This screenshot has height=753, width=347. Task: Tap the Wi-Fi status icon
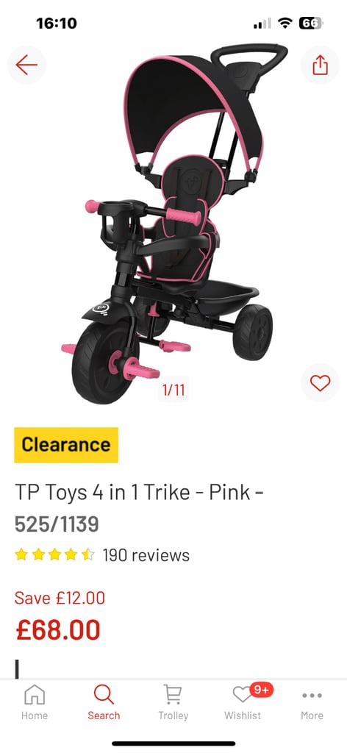pyautogui.click(x=285, y=23)
